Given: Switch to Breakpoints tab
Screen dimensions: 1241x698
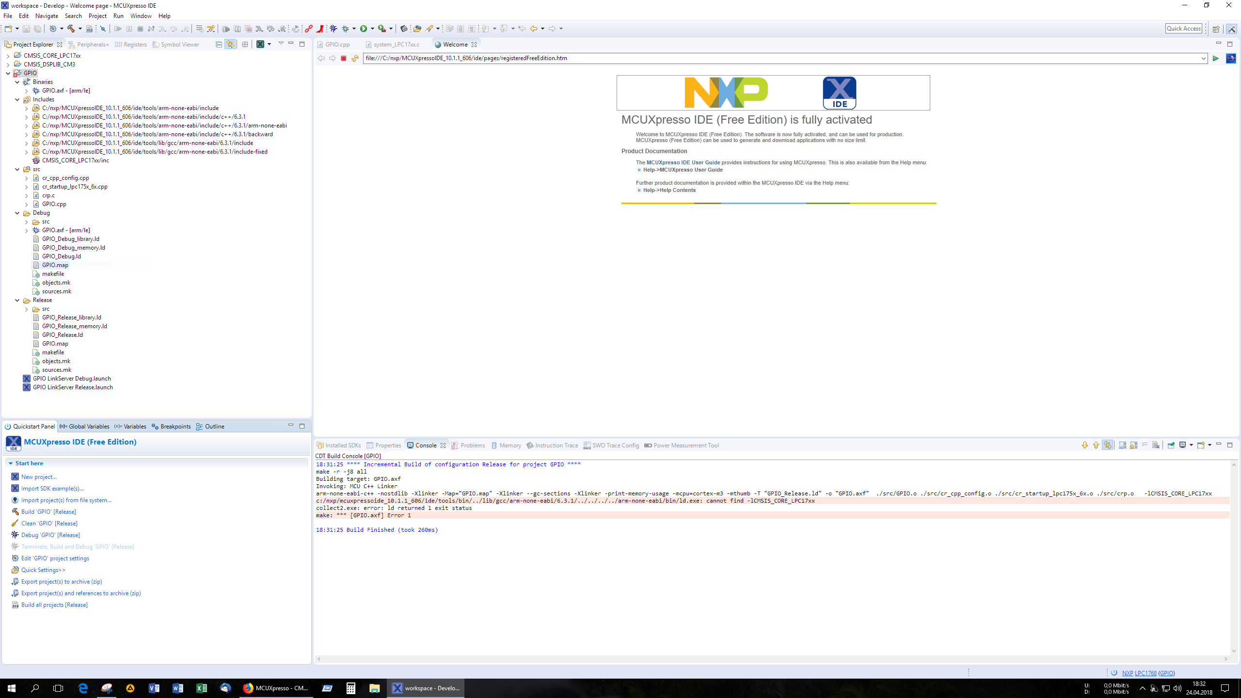Looking at the screenshot, I should click(x=171, y=426).
